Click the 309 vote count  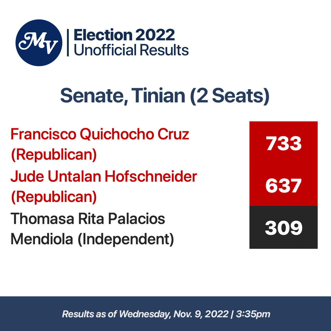284,228
